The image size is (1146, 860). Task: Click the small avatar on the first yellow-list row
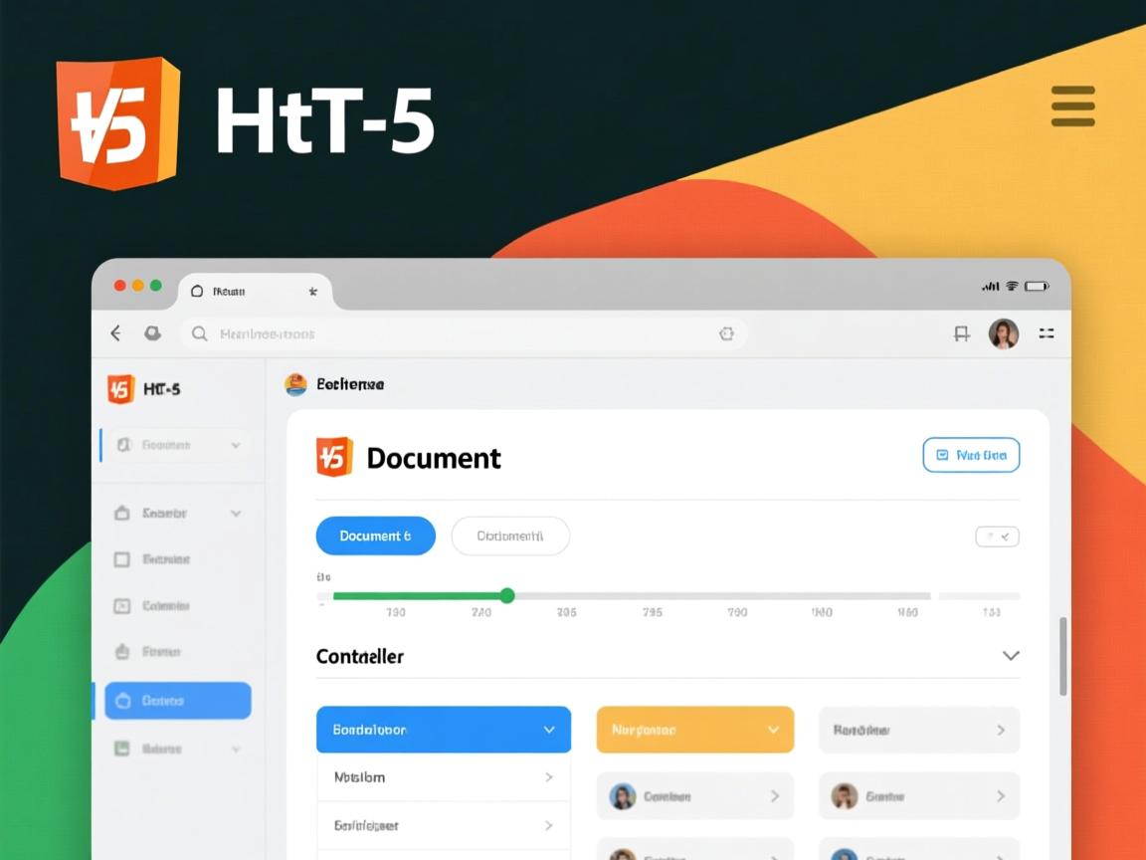point(623,795)
